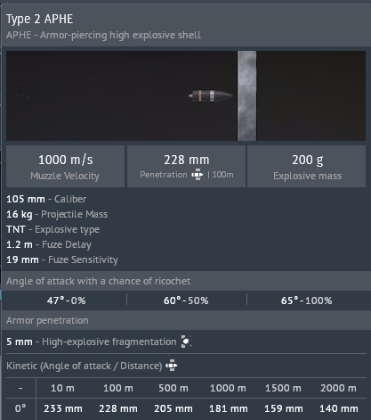
Task: Select the 228 mm Penetration tile
Action: click(x=186, y=167)
